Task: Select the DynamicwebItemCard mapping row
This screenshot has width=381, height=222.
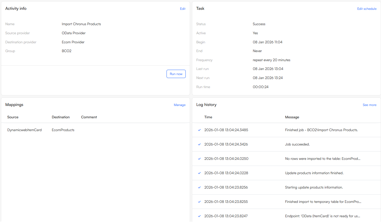Action: point(24,130)
